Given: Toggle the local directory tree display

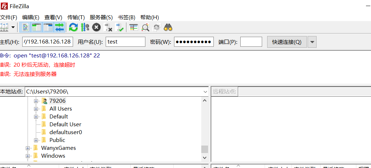Looking at the screenshot, I should (x=37, y=27).
